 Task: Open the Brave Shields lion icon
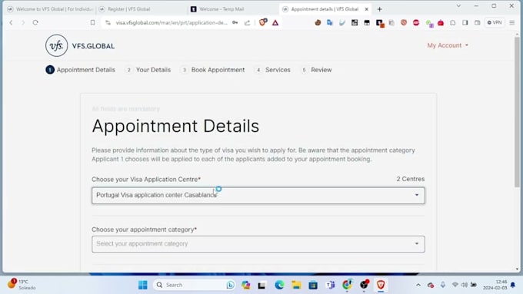pyautogui.click(x=263, y=22)
